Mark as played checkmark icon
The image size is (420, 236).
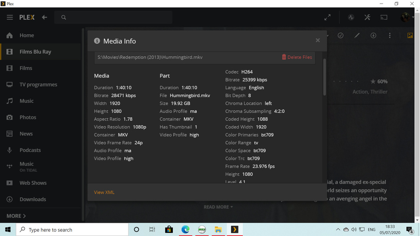[340, 35]
